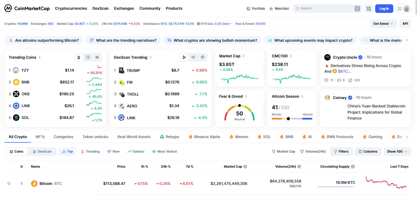Open the Portfolio pie chart link
Image resolution: width=417 pixels, height=197 pixels.
tap(255, 9)
